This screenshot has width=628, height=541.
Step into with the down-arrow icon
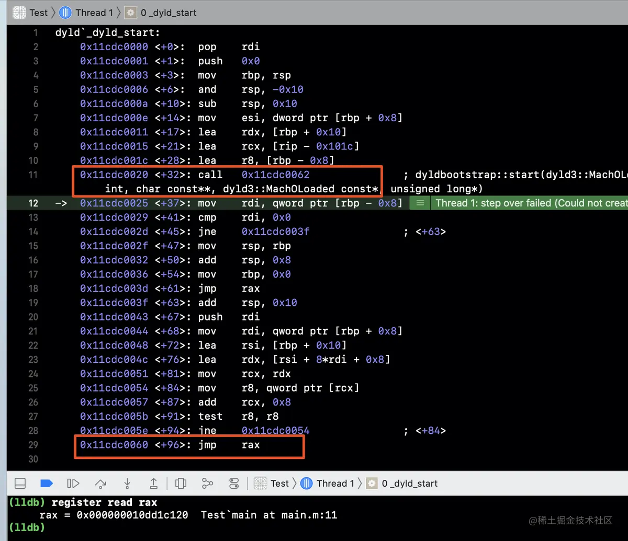[127, 483]
